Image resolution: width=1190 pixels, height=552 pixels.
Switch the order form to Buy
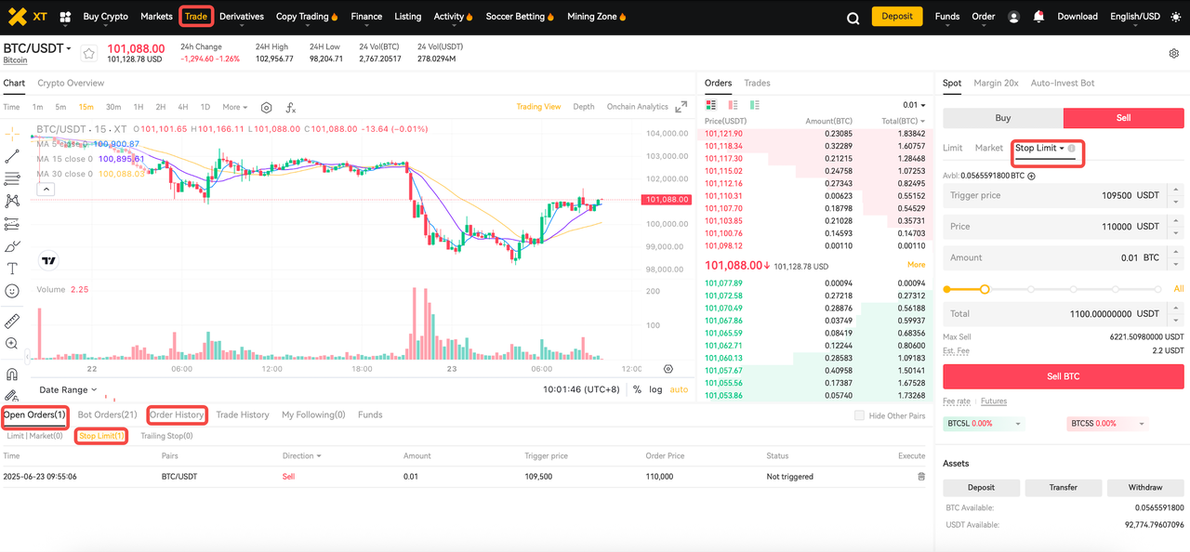1002,118
